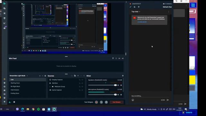The image size is (206, 116).
Task: Filter the Mini Feed events
Action: [113, 58]
